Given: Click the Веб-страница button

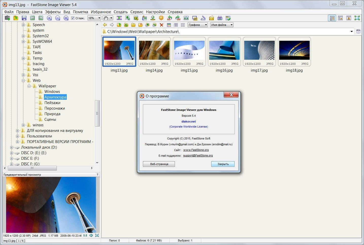Looking at the screenshot, I should (159, 164).
